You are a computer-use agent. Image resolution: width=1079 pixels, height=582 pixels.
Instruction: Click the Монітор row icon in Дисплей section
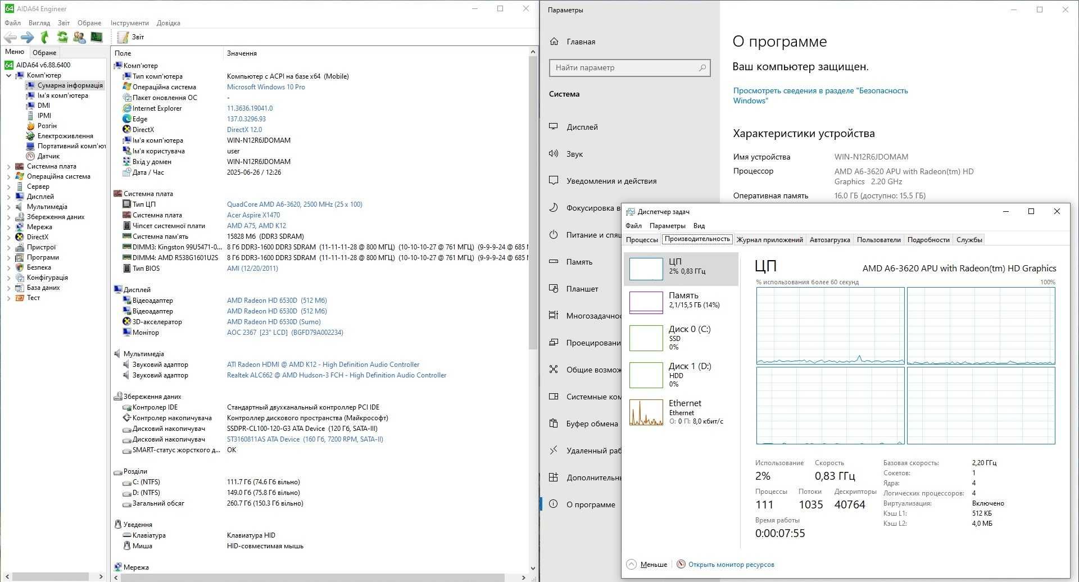pyautogui.click(x=127, y=333)
